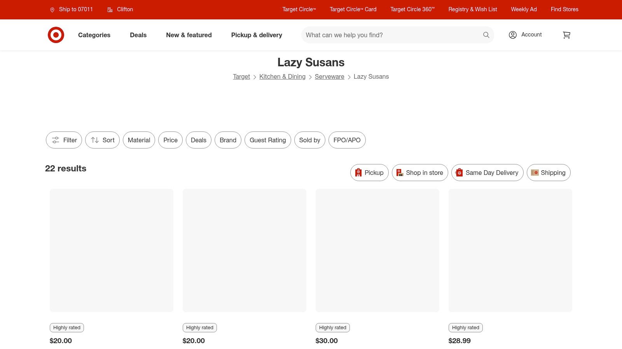Image resolution: width=622 pixels, height=349 pixels.
Task: Click the store icon beside Clifton
Action: pos(110,10)
